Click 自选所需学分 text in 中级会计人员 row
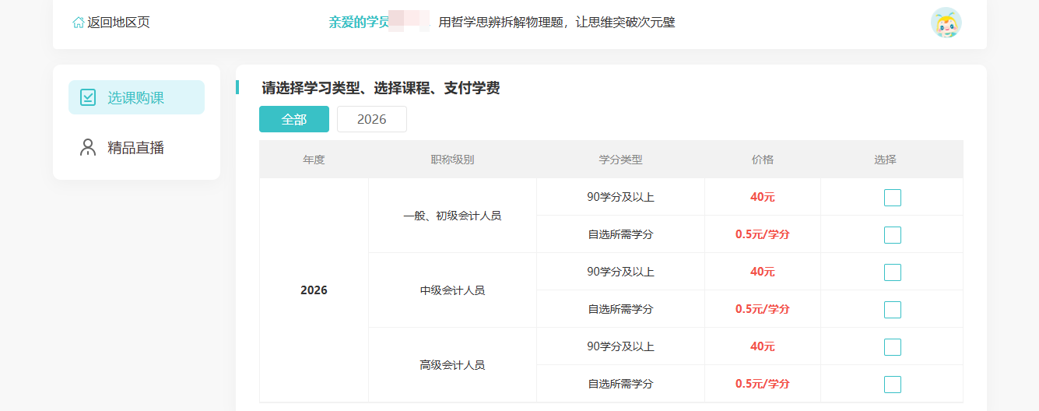1039x411 pixels. [620, 309]
